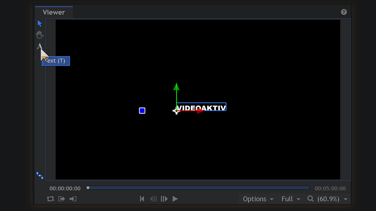
Task: Click the Set In Point icon
Action: [61, 199]
